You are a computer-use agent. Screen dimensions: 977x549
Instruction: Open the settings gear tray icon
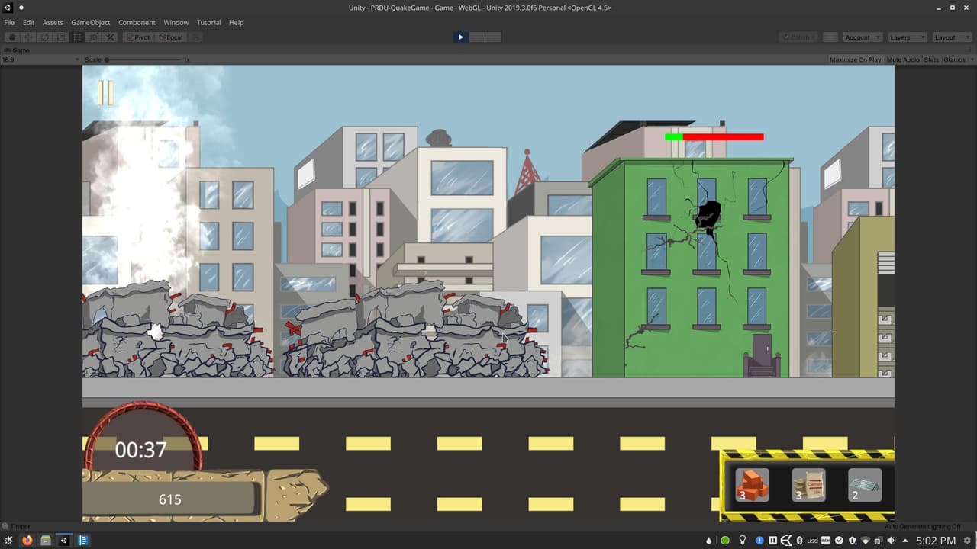click(968, 541)
